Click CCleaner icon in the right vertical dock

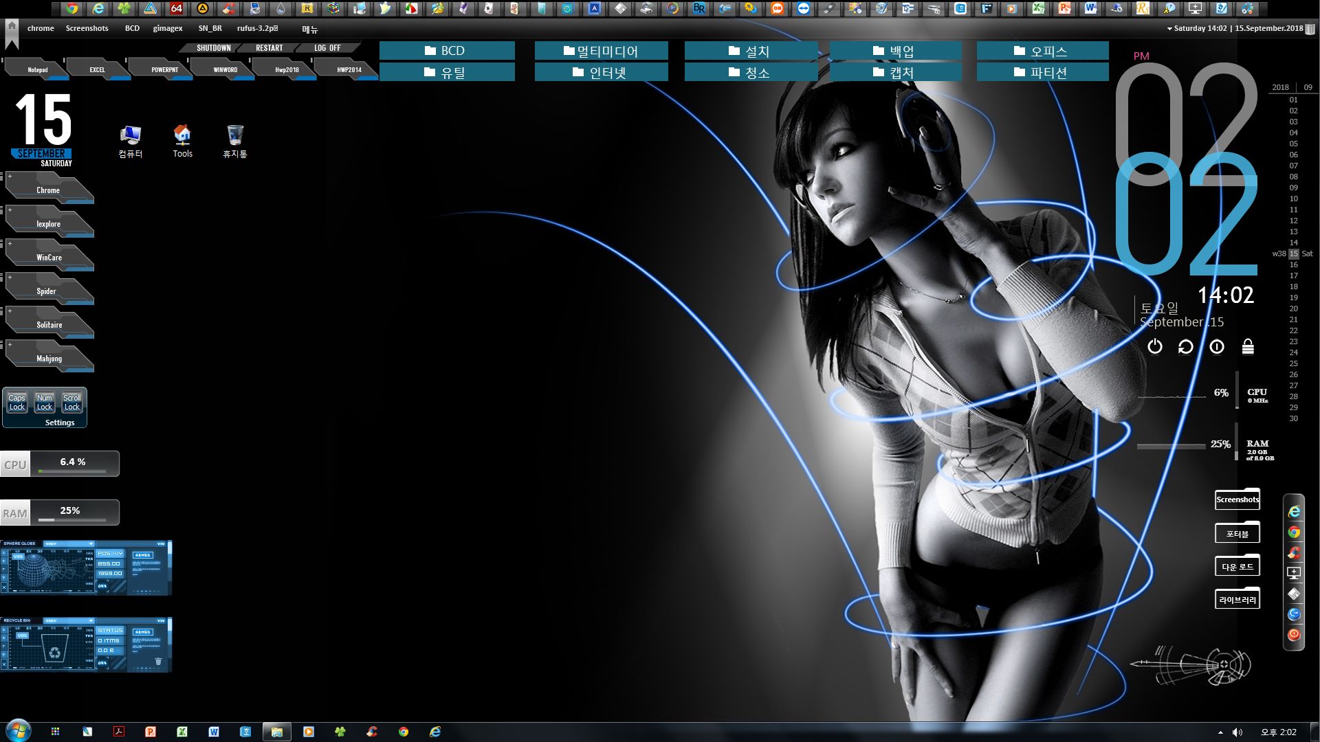coord(1294,552)
